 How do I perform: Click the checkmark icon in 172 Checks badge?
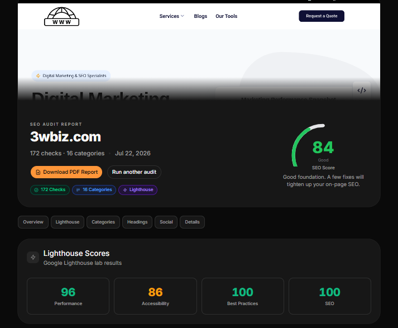36,190
